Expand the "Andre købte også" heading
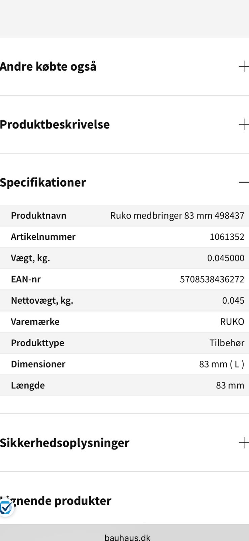 tap(48, 67)
